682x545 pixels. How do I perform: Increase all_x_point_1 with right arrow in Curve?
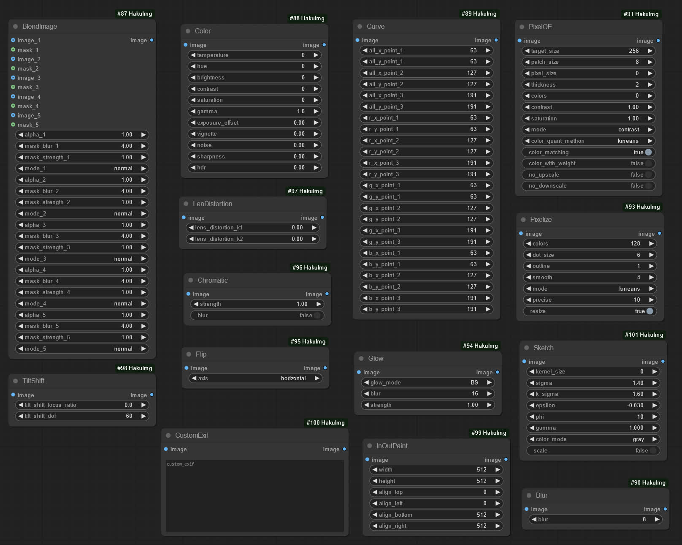[488, 50]
